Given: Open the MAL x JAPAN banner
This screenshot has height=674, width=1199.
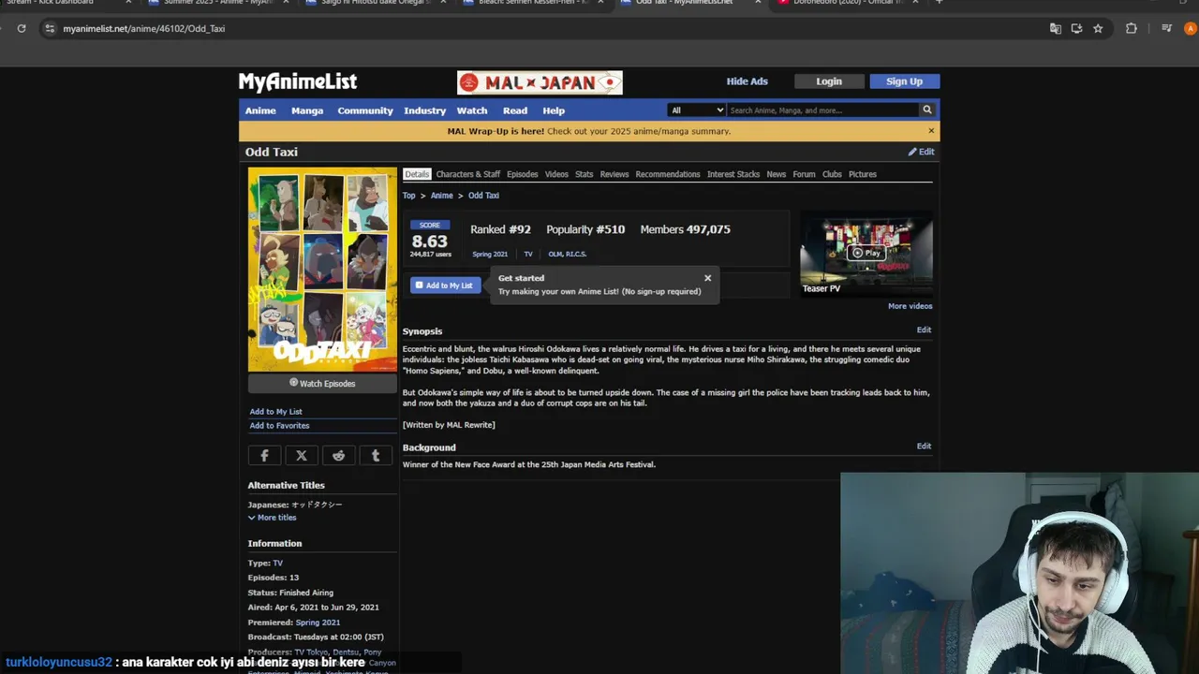Looking at the screenshot, I should pos(540,82).
